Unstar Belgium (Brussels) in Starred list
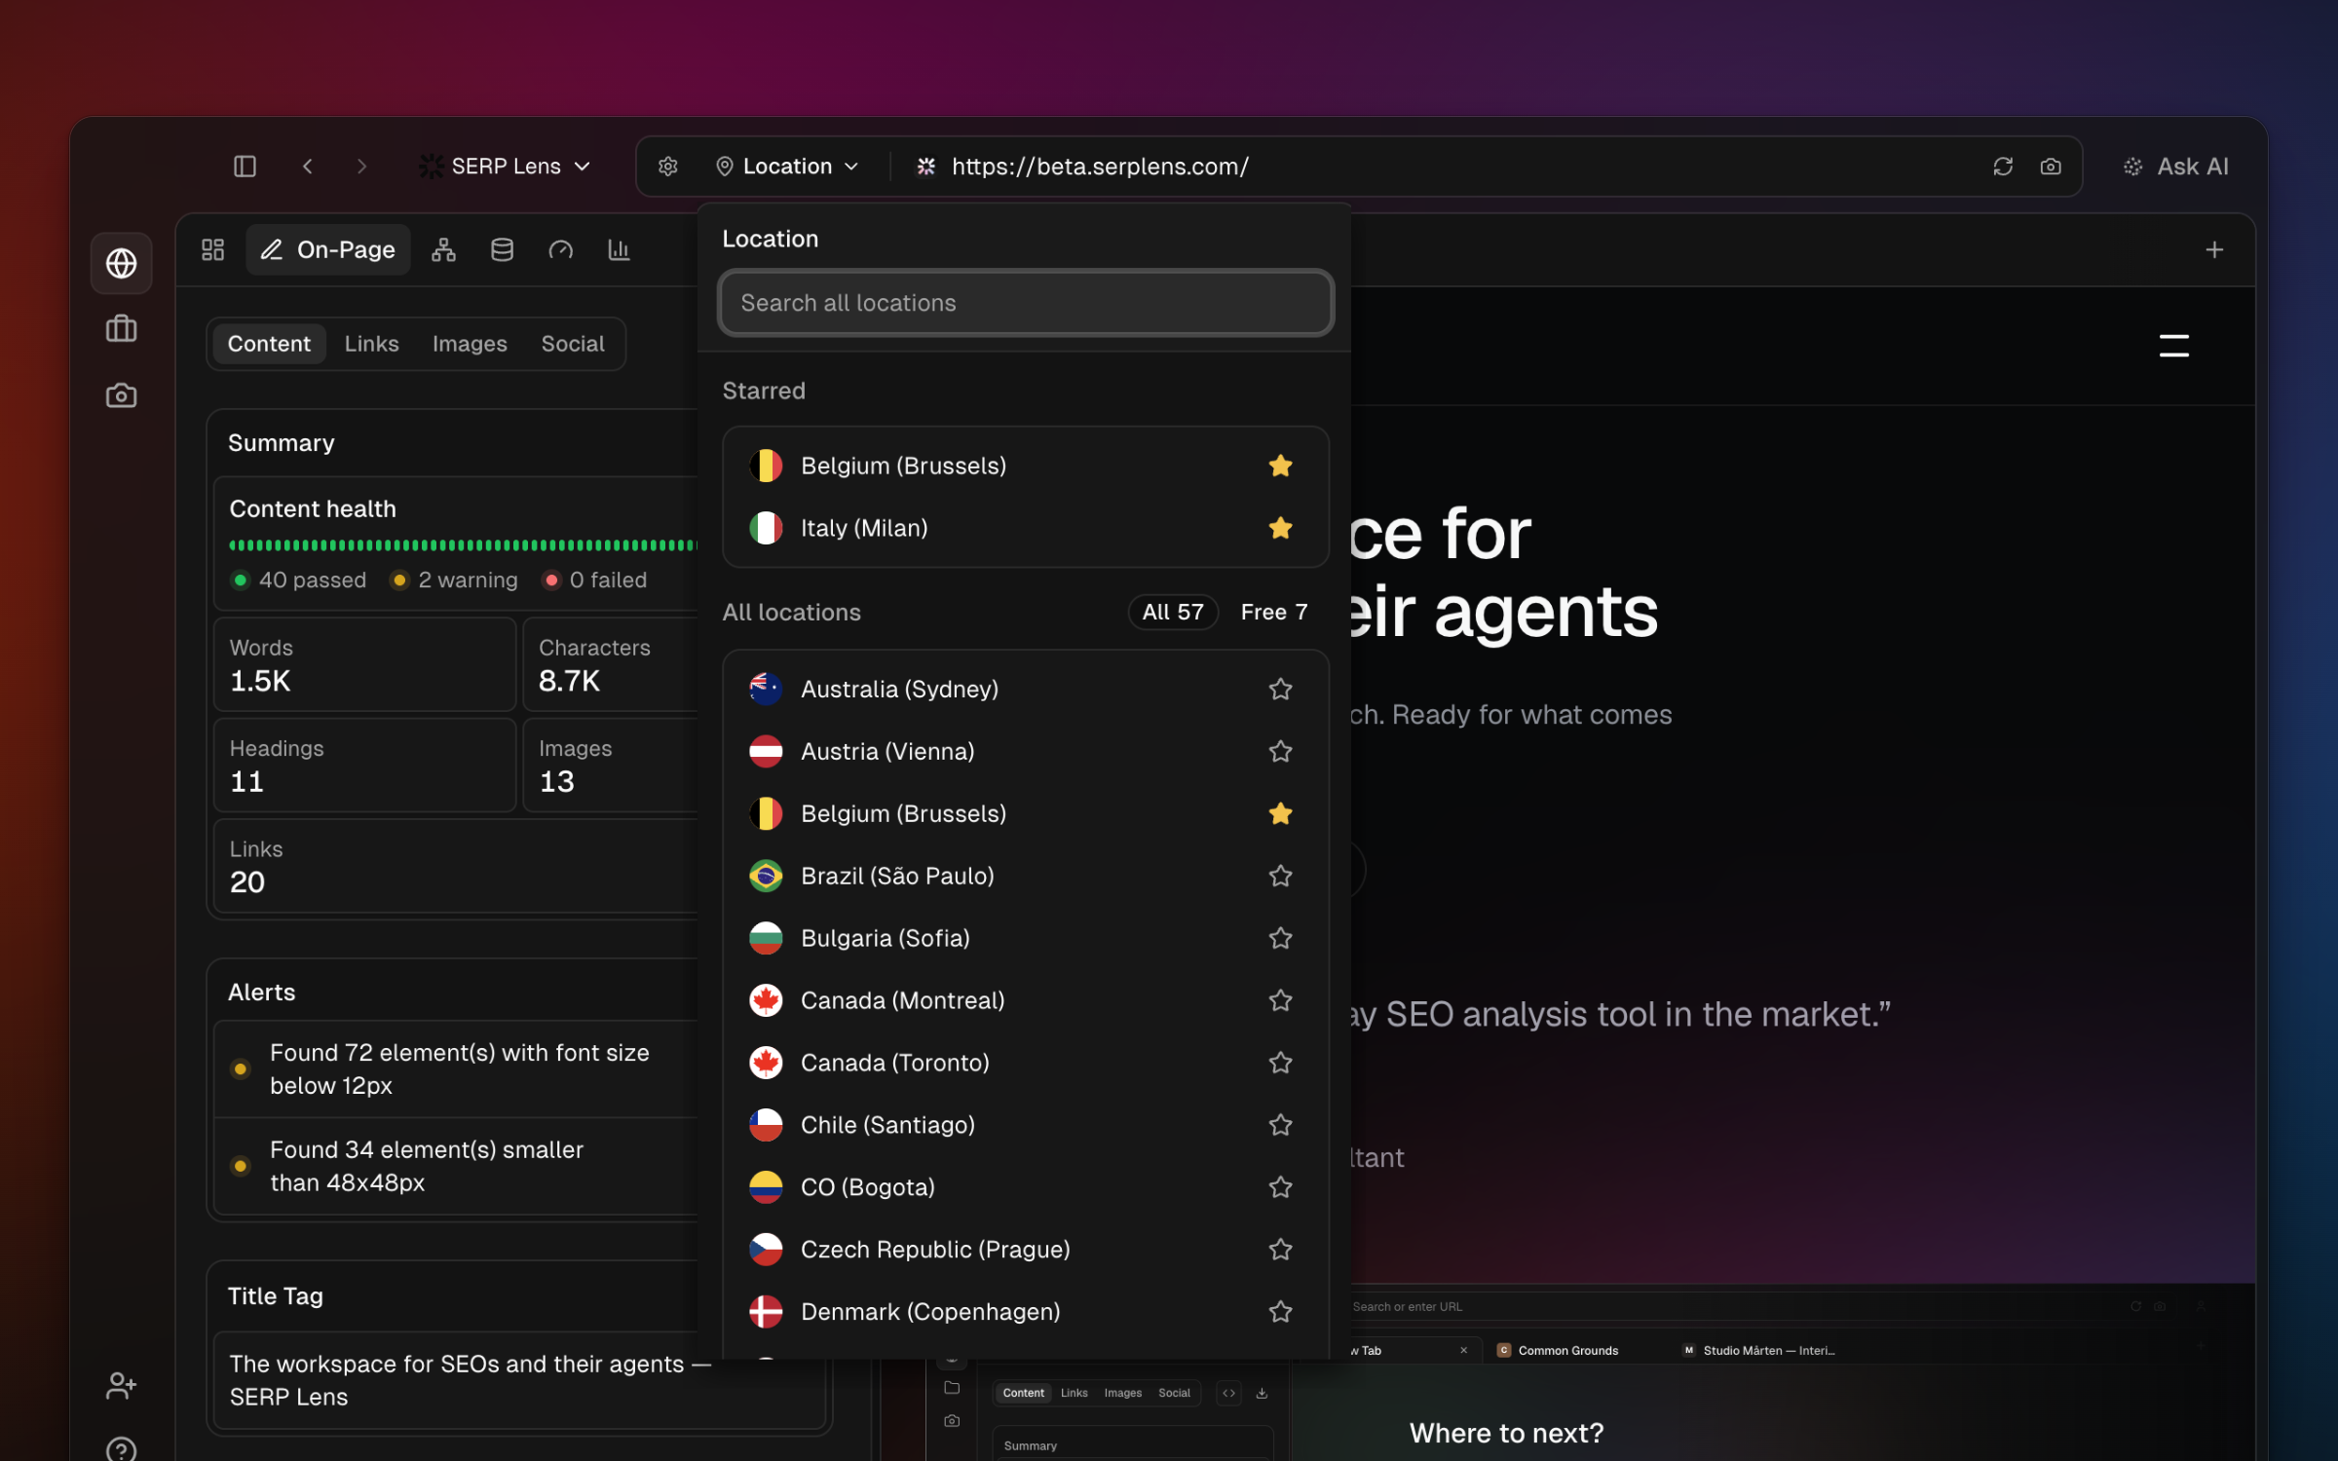The image size is (2338, 1461). 1280,466
